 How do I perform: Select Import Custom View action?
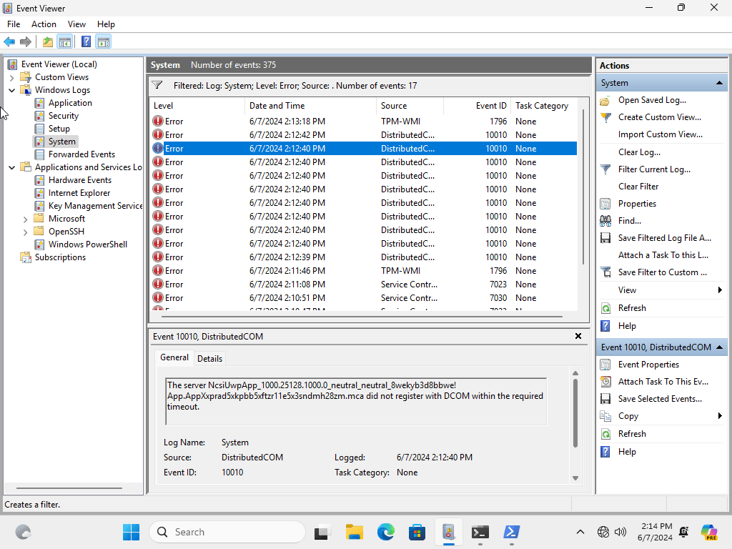[660, 134]
